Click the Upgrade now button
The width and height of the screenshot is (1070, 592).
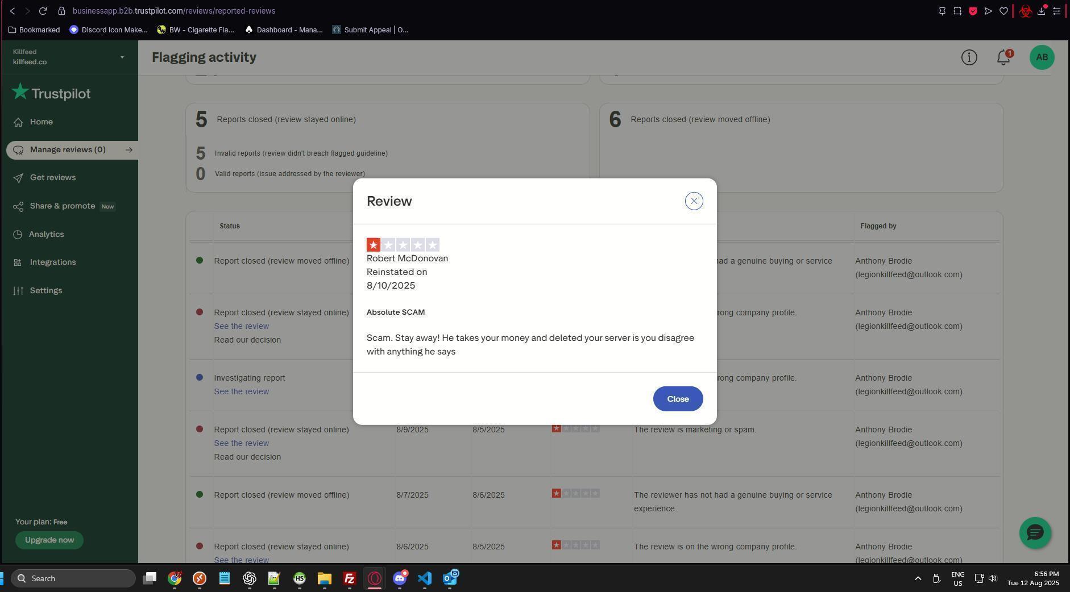[49, 540]
